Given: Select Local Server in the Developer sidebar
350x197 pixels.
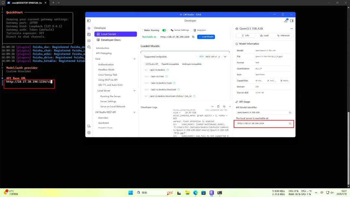Looking at the screenshot, I should (x=115, y=34).
